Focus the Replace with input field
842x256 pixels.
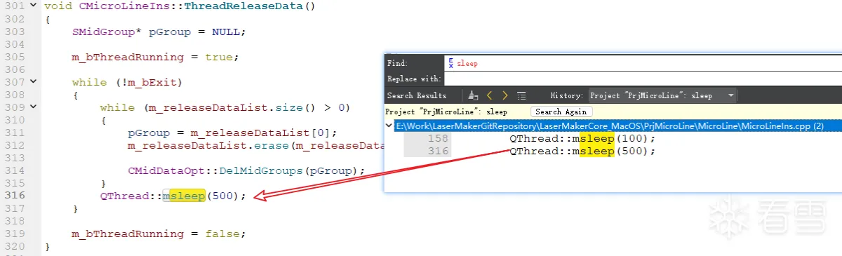pyautogui.click(x=642, y=79)
